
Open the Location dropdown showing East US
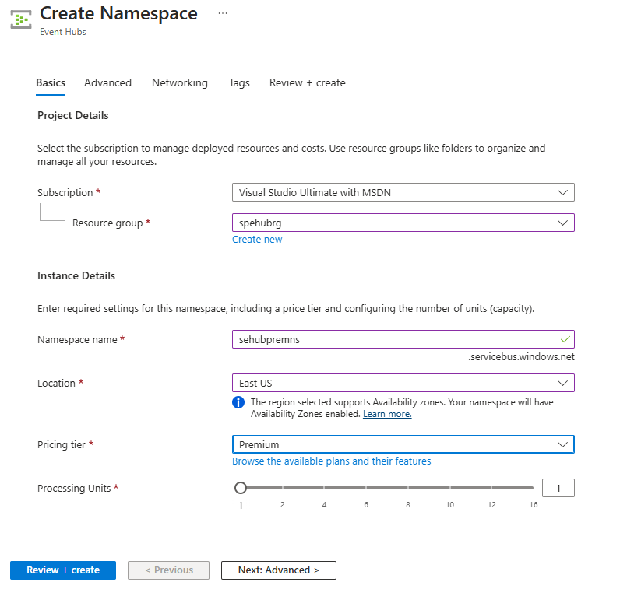[403, 383]
